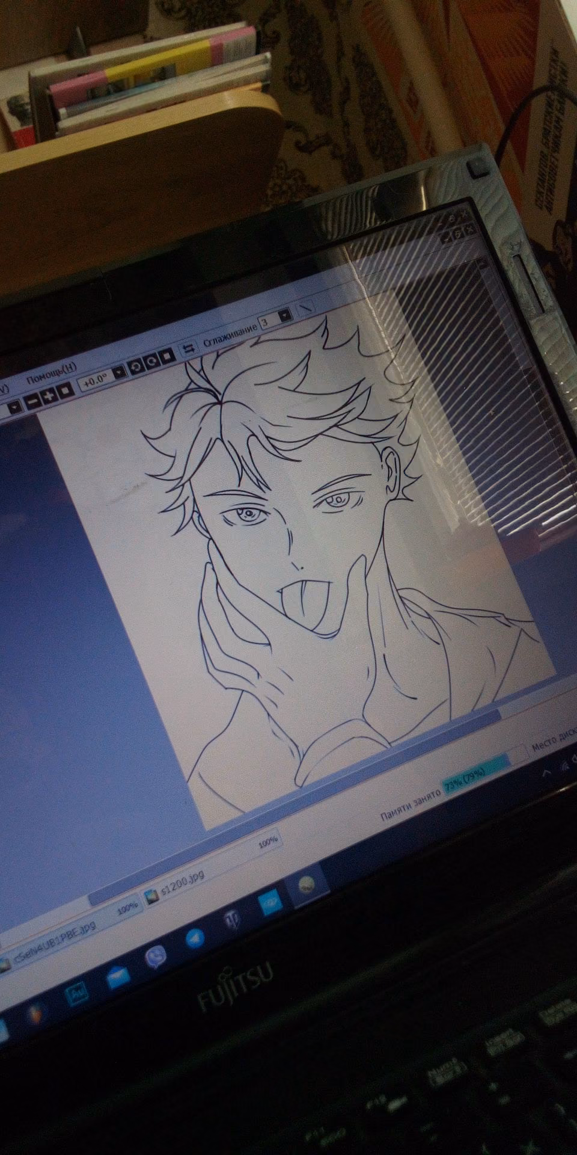The height and width of the screenshot is (1155, 577).
Task: Click the Сглаживание value field
Action: (268, 322)
